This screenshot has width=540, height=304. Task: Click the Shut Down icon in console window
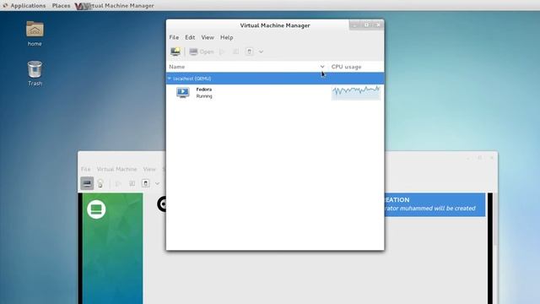146,183
